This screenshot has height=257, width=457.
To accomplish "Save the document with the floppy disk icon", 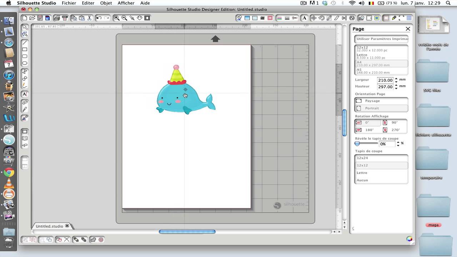I will click(40, 18).
